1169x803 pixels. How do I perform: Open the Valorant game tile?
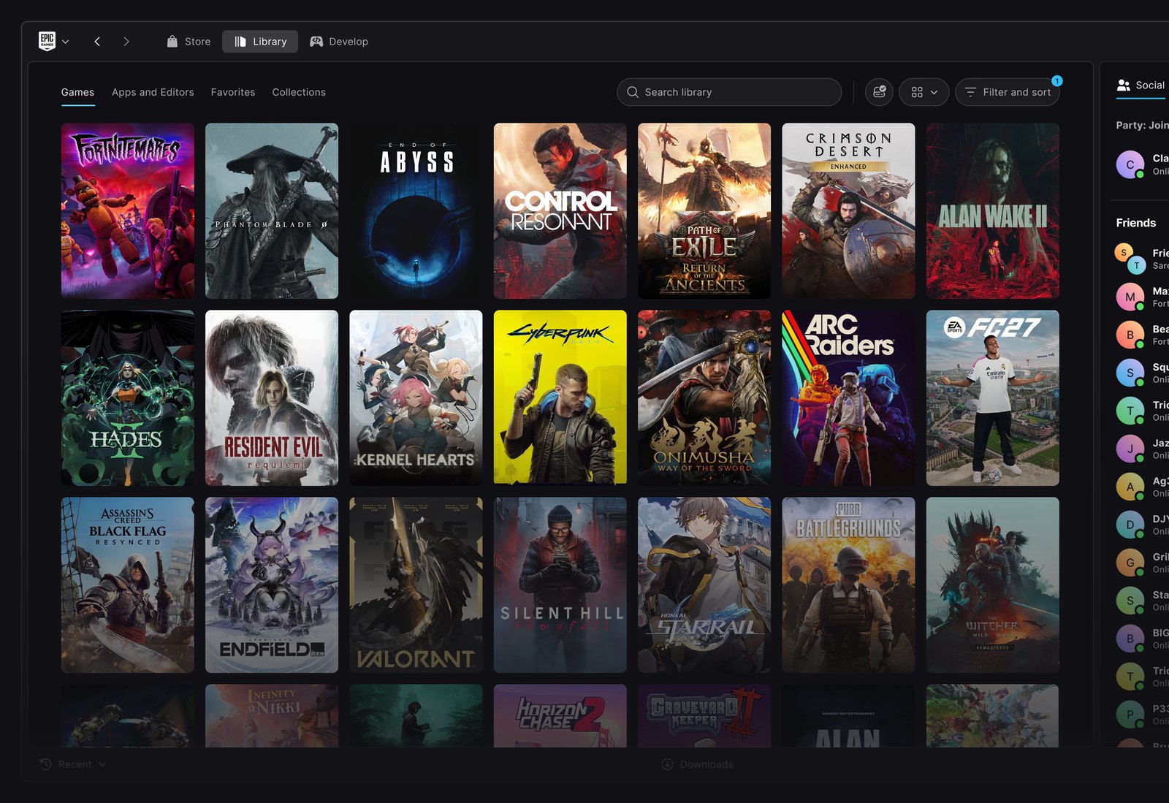pyautogui.click(x=416, y=585)
